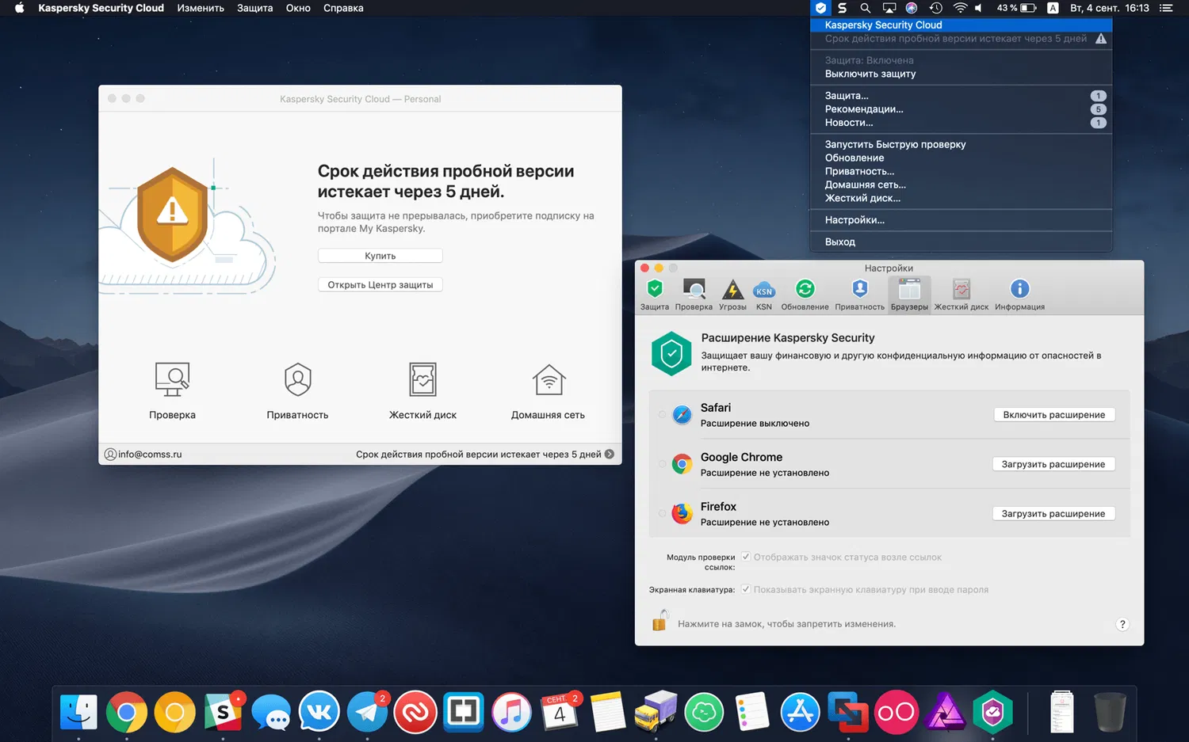Viewport: 1189px width, 742px height.
Task: Open the Защита menu in menu bar
Action: pyautogui.click(x=254, y=8)
